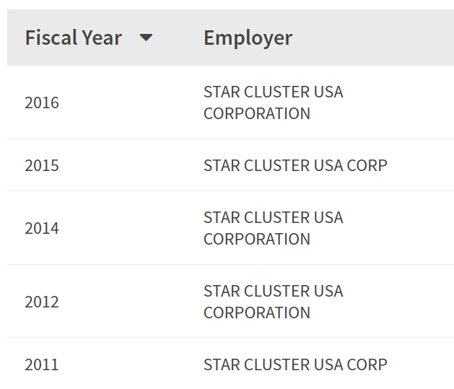454x389 pixels.
Task: Select the 2012 fiscal year cell
Action: point(42,302)
